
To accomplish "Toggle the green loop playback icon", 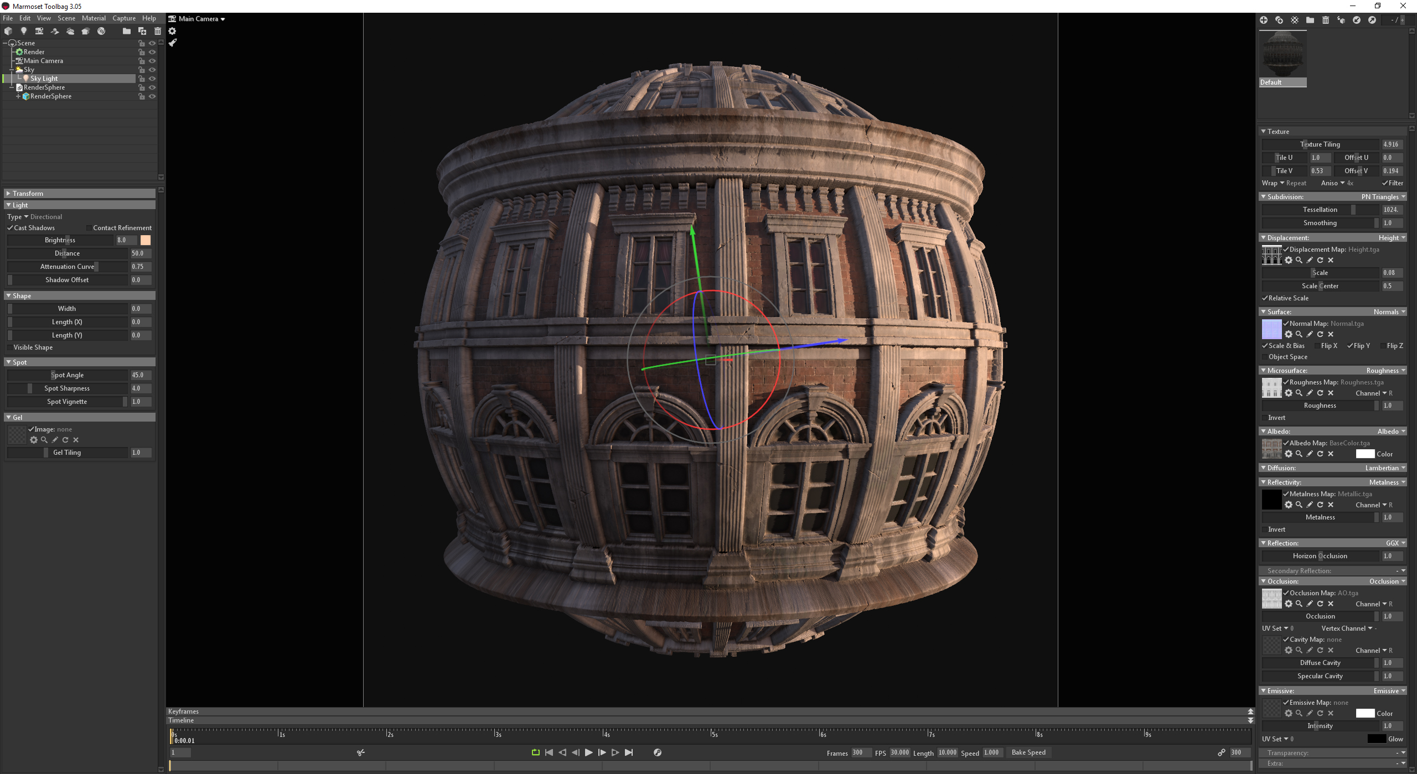I will point(535,752).
